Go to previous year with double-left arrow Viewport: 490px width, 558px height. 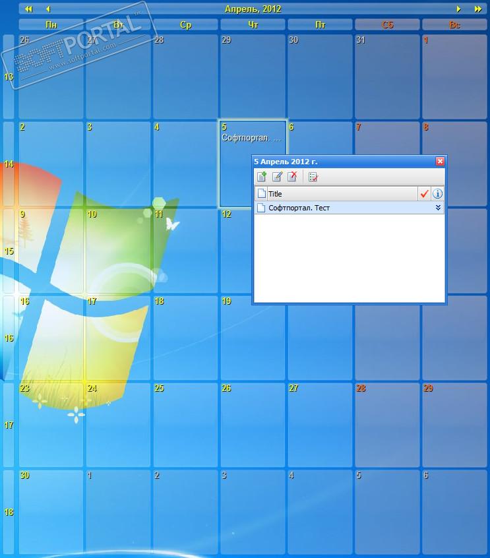tap(29, 9)
